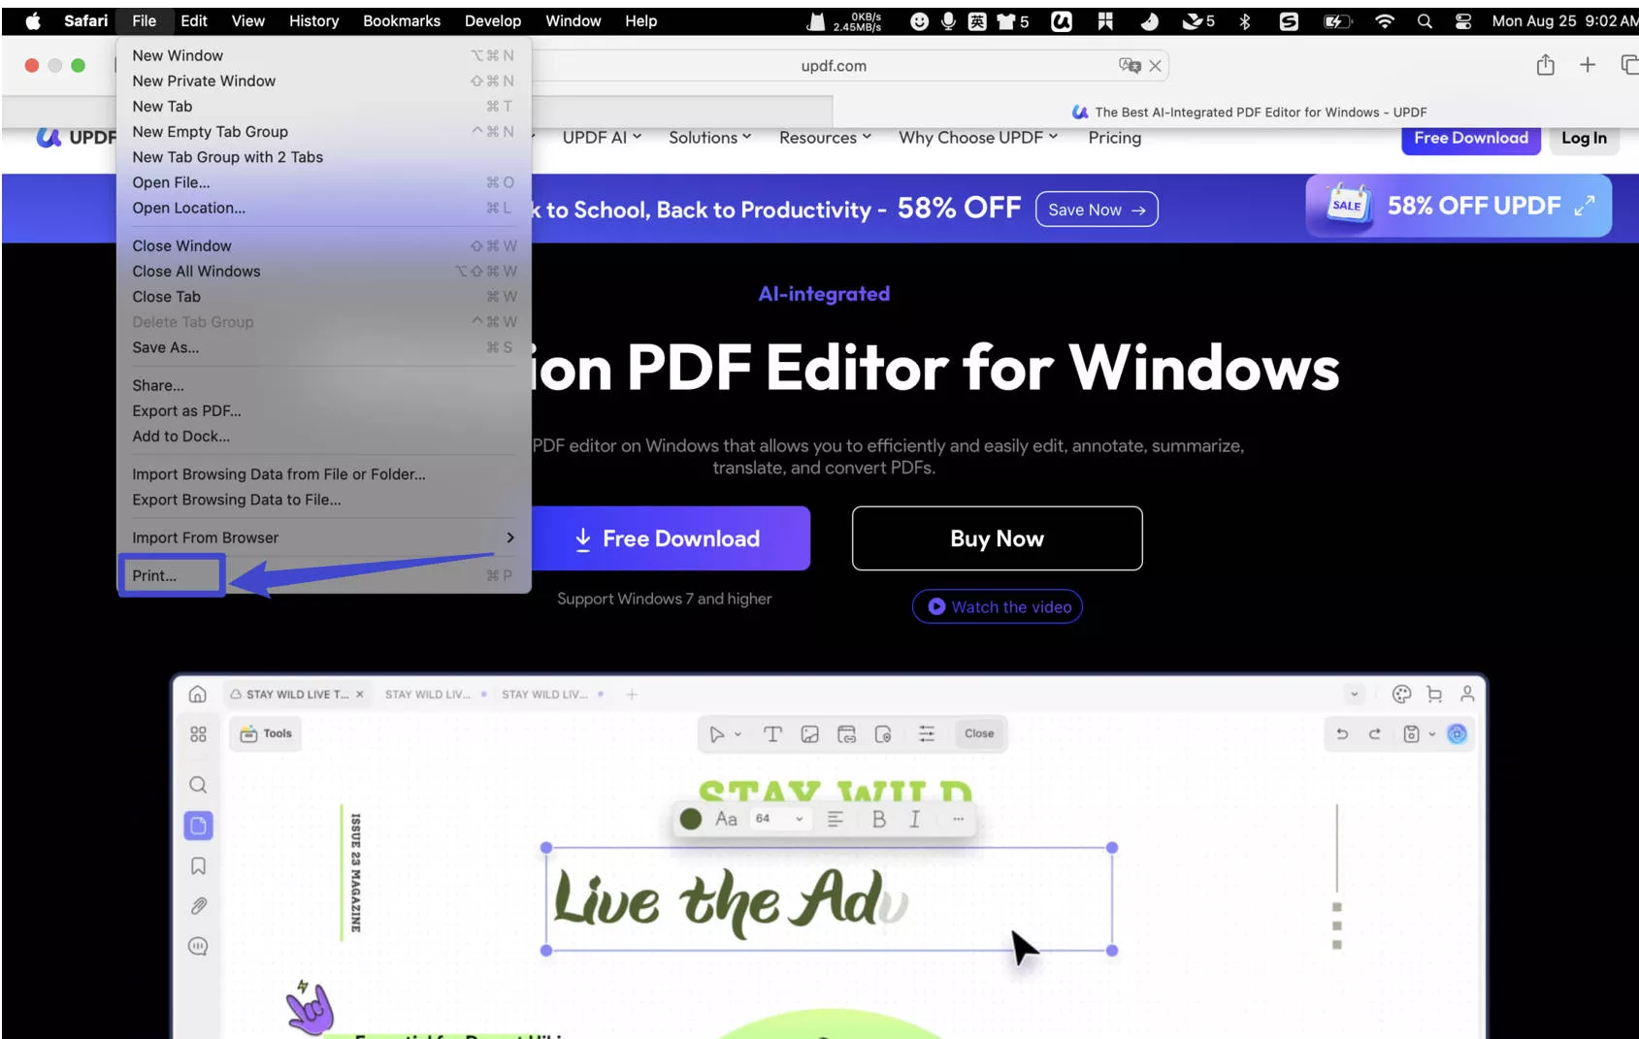Viewport: 1639px width, 1039px height.
Task: Open the font size 64 dropdown
Action: pyautogui.click(x=779, y=819)
